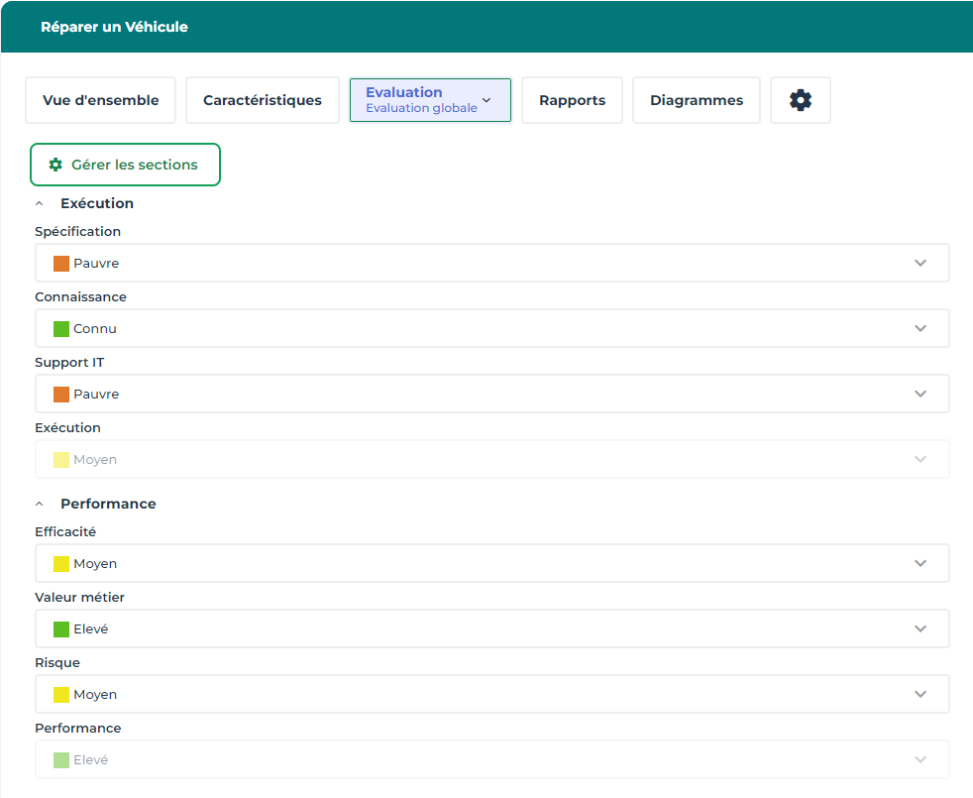Click green swatch in Connaissance field
Image resolution: width=973 pixels, height=798 pixels.
pyautogui.click(x=61, y=329)
